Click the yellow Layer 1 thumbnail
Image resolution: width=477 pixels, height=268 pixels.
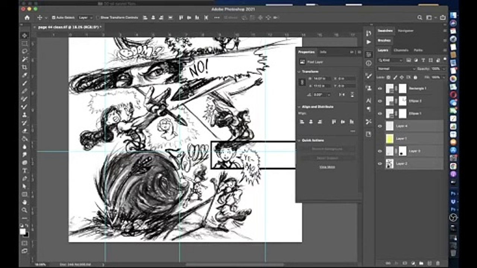point(390,138)
